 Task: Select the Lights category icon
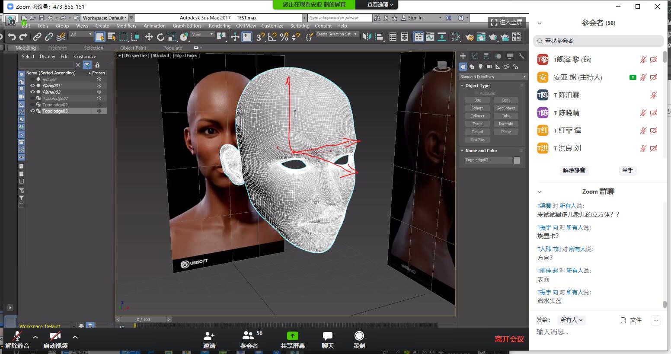[x=480, y=67]
